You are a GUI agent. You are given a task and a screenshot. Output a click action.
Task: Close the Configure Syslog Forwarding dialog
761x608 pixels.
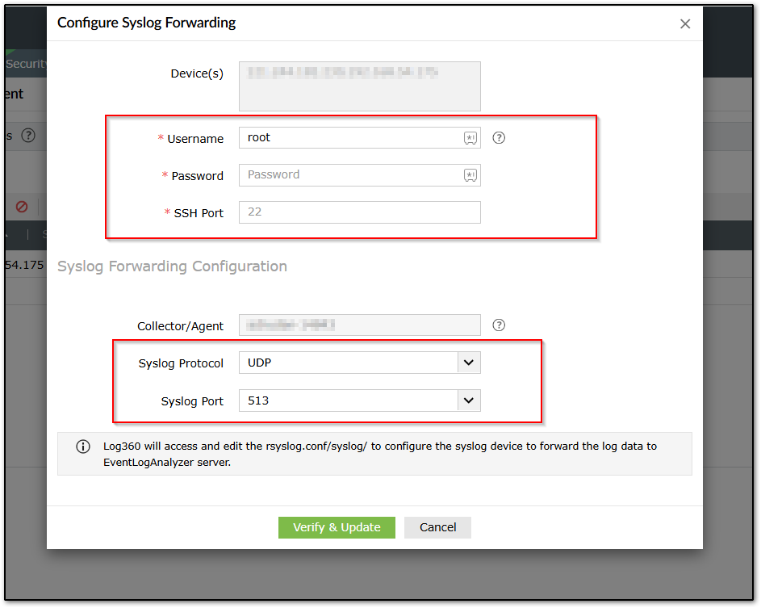pyautogui.click(x=685, y=24)
